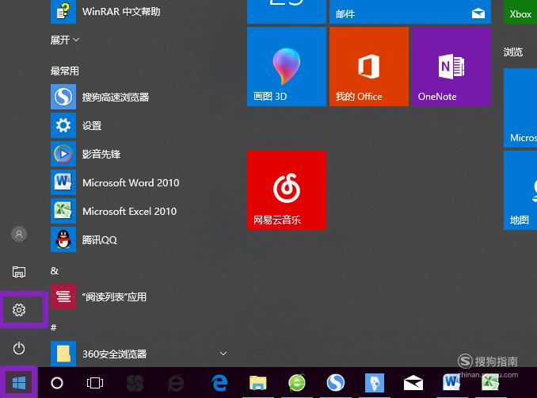The width and height of the screenshot is (537, 398).
Task: Expand the 360安全浏览器 folder chevron
Action: click(223, 354)
